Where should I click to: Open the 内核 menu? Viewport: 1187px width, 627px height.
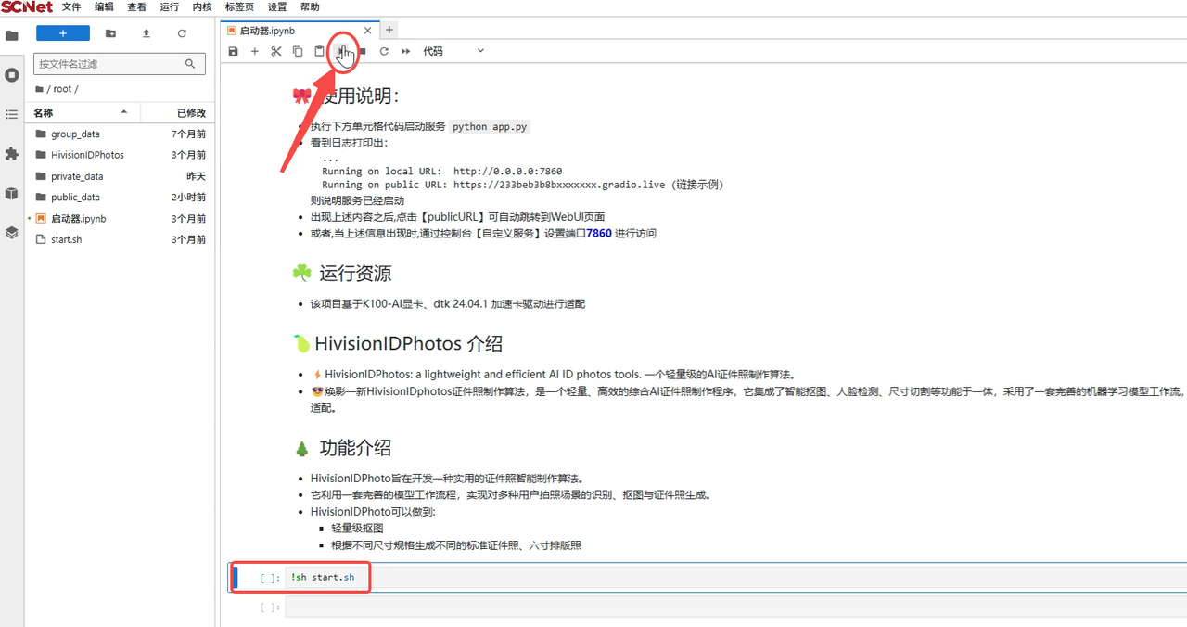(x=202, y=7)
